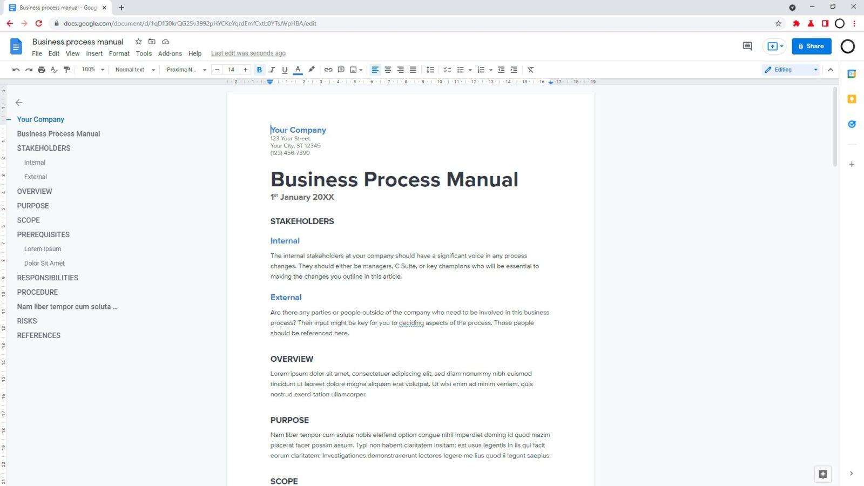This screenshot has width=864, height=486.
Task: Apply center alignment to the text
Action: (x=388, y=69)
